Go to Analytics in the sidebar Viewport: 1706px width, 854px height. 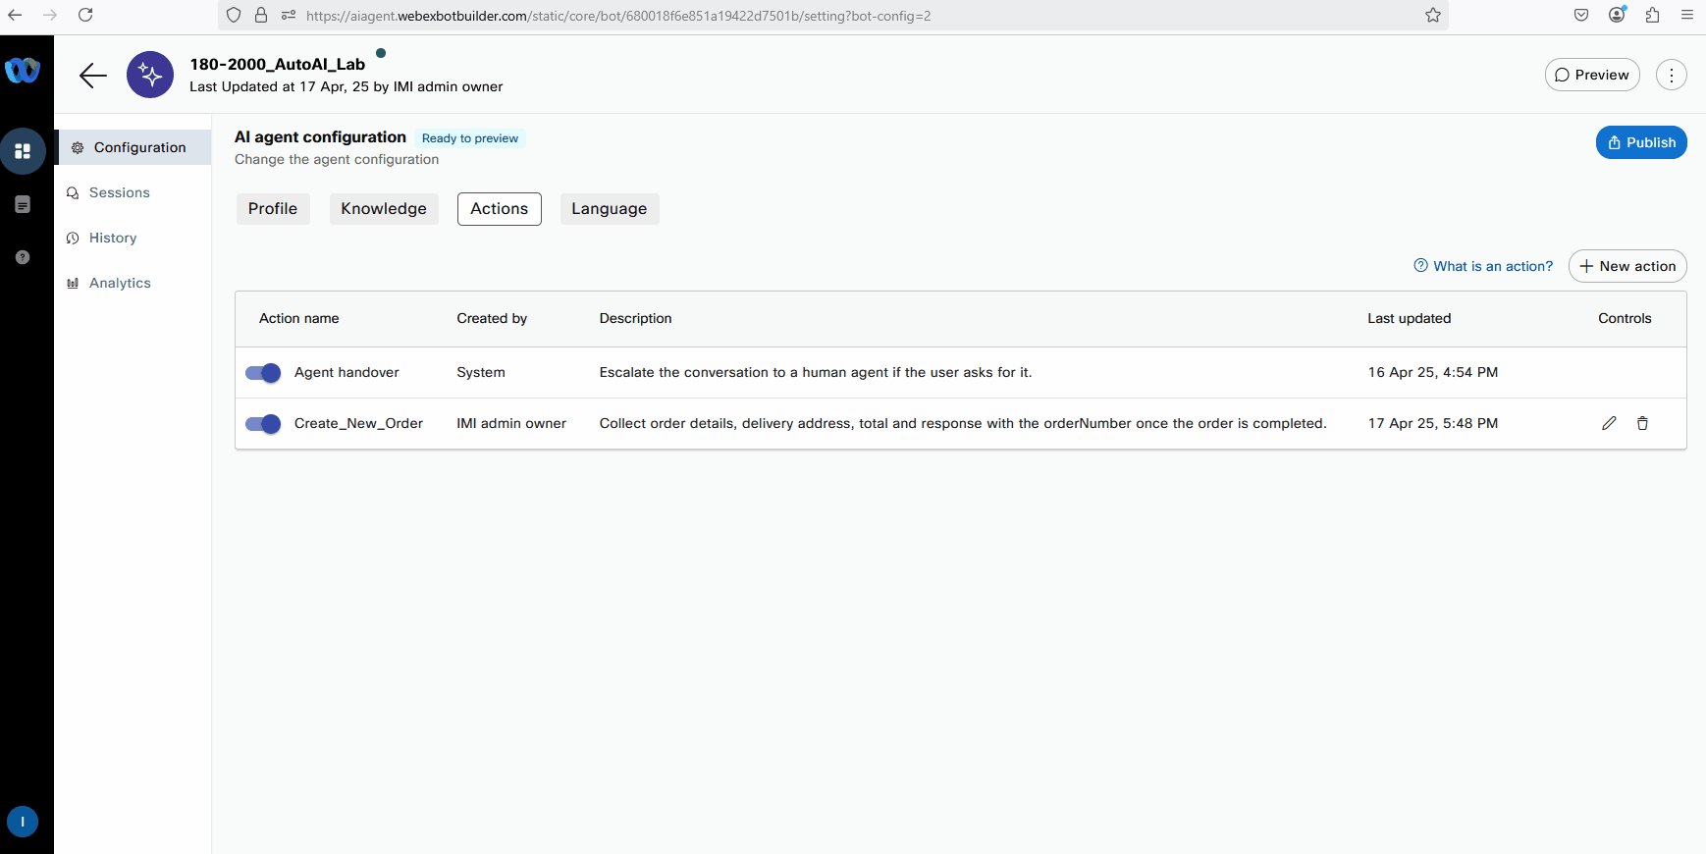pos(120,283)
